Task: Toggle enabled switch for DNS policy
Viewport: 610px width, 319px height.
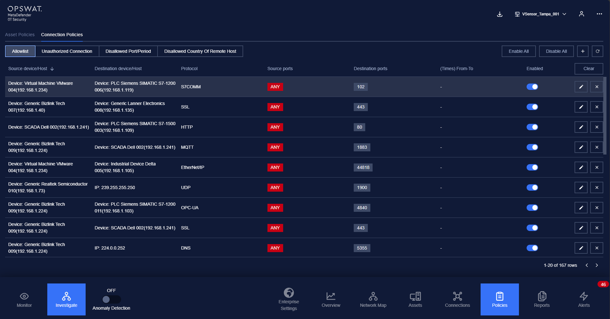Action: pyautogui.click(x=532, y=248)
